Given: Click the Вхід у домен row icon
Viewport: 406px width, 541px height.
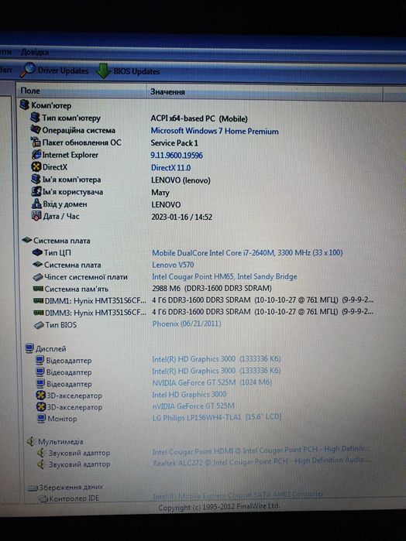Looking at the screenshot, I should [36, 204].
